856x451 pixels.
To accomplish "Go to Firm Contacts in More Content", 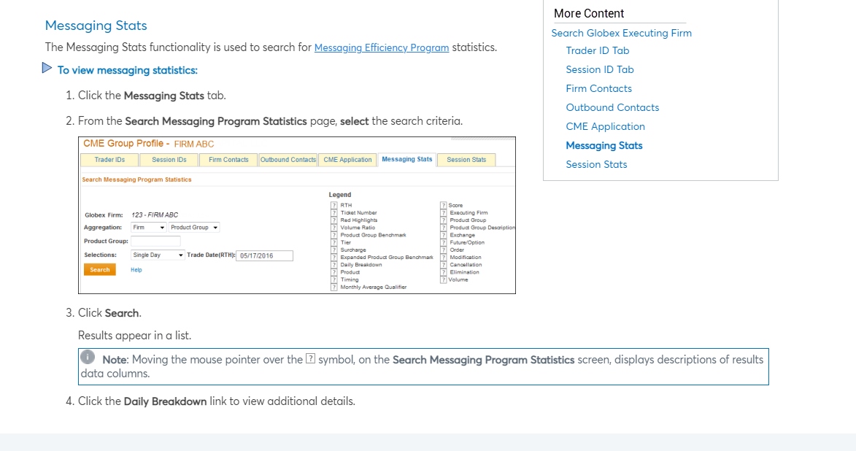I will pyautogui.click(x=598, y=88).
